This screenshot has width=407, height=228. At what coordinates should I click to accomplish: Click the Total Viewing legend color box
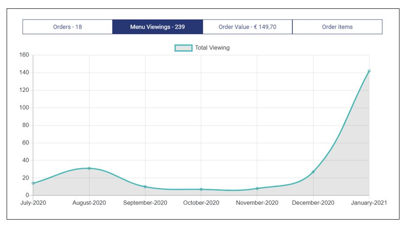pyautogui.click(x=183, y=48)
